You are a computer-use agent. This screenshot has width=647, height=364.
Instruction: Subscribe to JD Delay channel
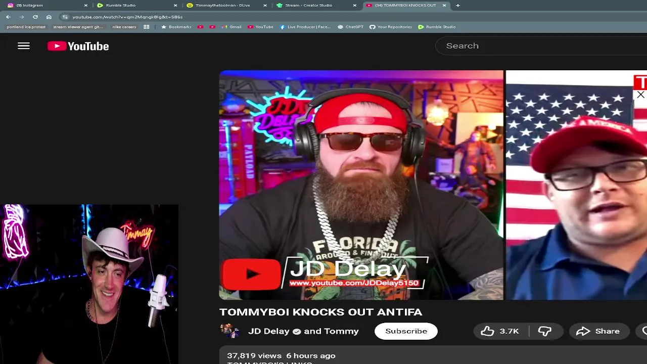pyautogui.click(x=406, y=331)
